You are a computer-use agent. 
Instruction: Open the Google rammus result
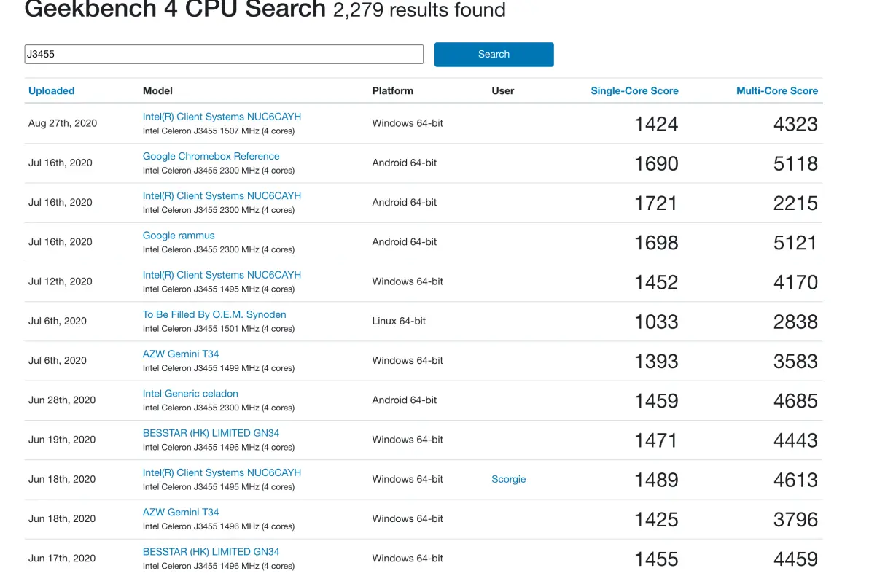pyautogui.click(x=179, y=236)
